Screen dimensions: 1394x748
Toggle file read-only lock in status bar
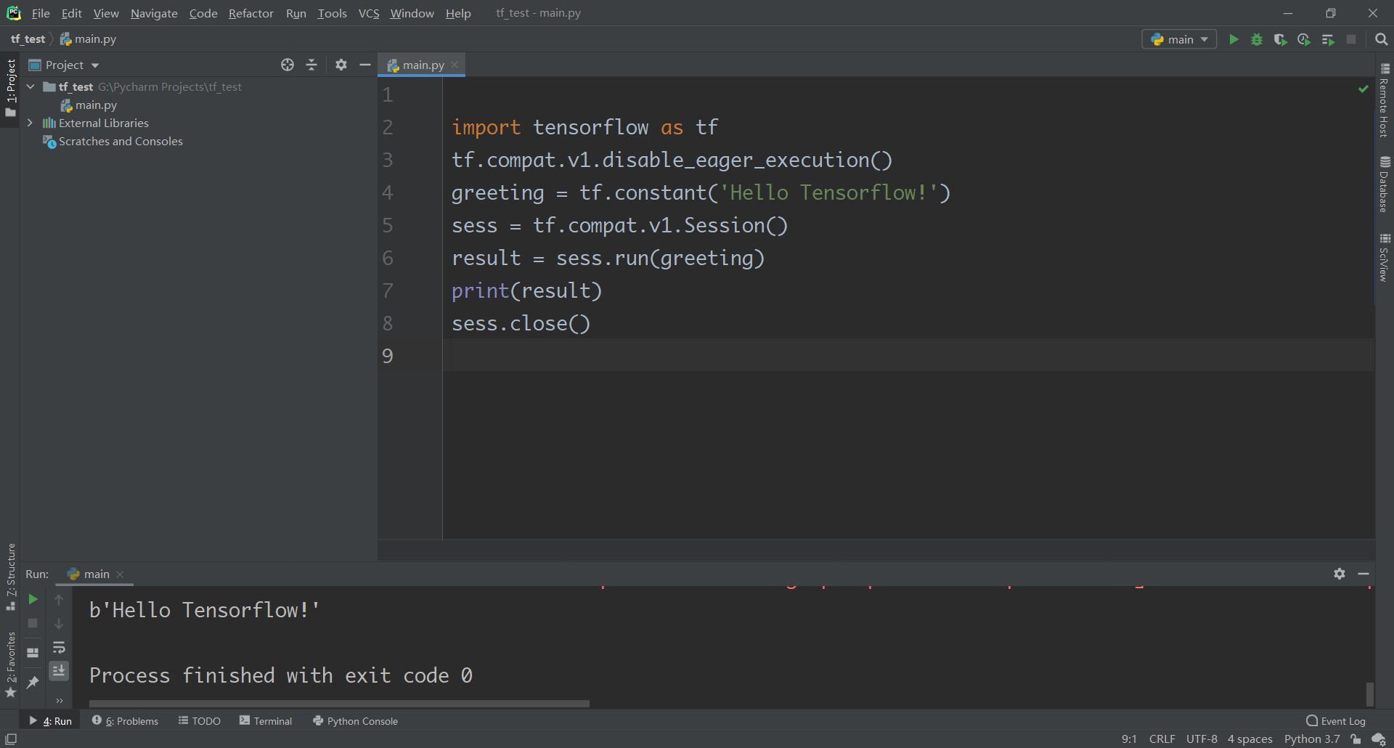1356,739
